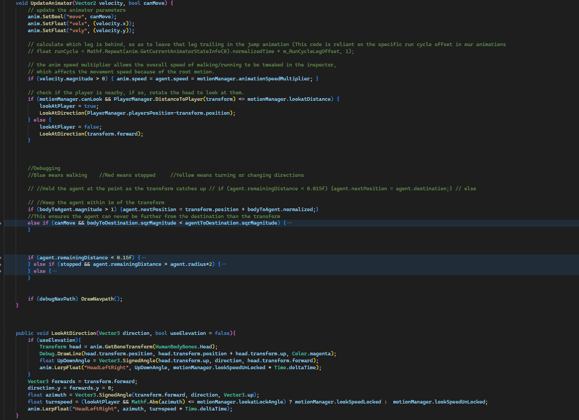Open the ellipsis after 'agentToDestination.sqrMagnitude) {'
579x420 pixels.
point(289,223)
